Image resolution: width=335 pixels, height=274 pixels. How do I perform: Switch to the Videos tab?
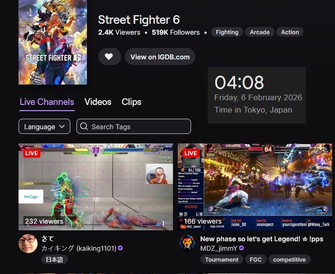(98, 102)
